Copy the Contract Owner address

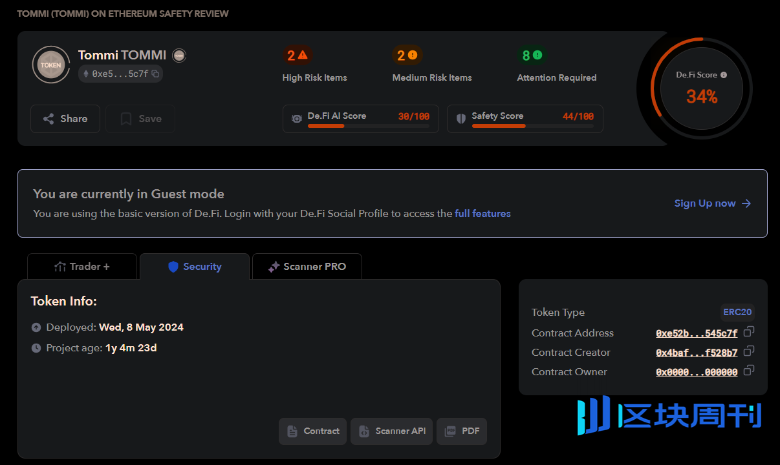tap(748, 371)
